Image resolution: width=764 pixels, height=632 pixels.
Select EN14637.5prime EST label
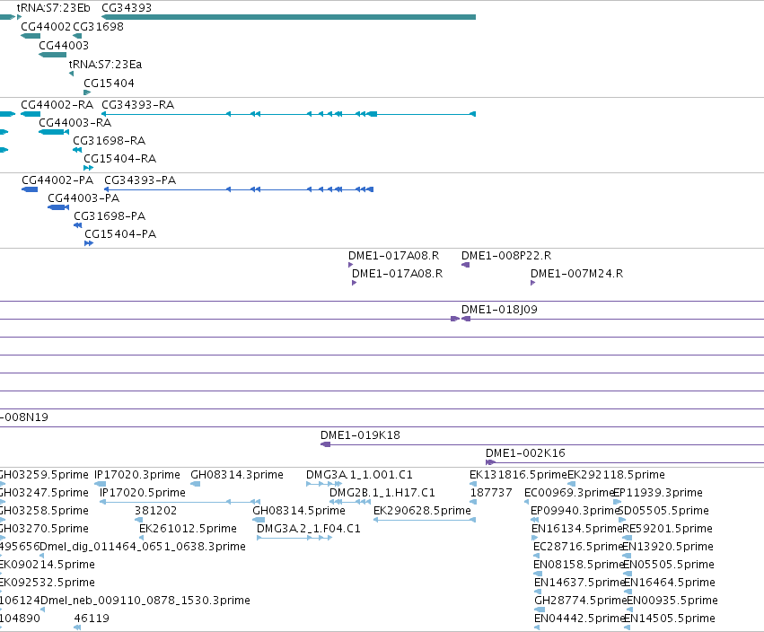[x=580, y=584]
